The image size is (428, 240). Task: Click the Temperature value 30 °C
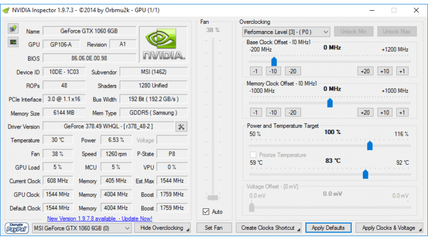58,140
